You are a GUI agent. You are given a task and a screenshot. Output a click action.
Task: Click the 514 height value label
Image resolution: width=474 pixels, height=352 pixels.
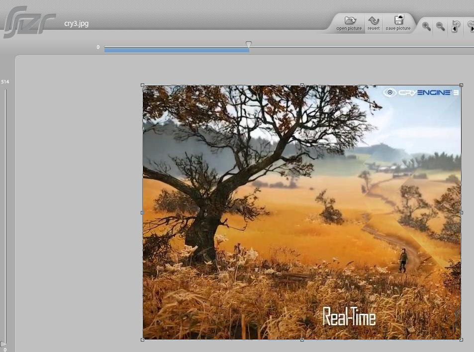point(5,82)
